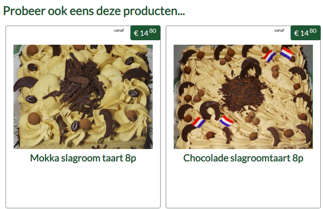Click the euro sign in the Mokka price badge
The width and height of the screenshot is (323, 209).
tap(136, 33)
